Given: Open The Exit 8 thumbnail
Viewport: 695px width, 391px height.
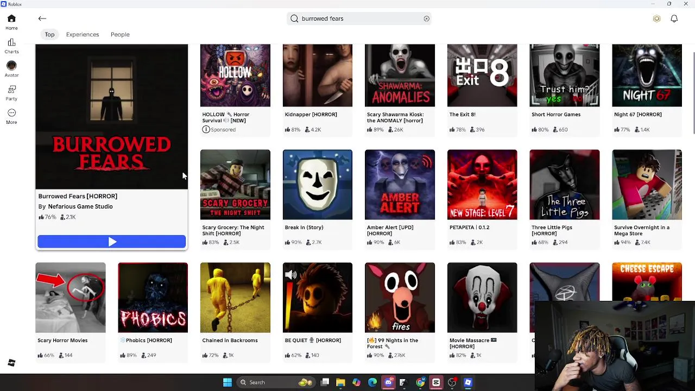Looking at the screenshot, I should click(x=482, y=75).
